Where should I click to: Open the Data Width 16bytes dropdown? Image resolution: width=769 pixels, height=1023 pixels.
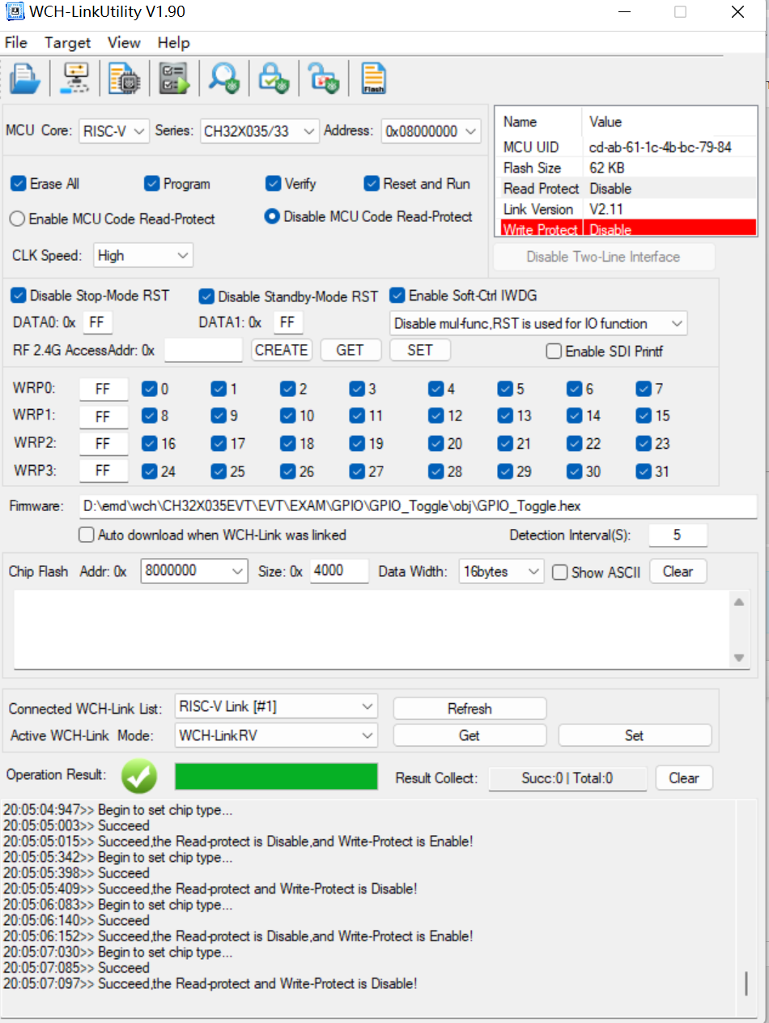(500, 571)
